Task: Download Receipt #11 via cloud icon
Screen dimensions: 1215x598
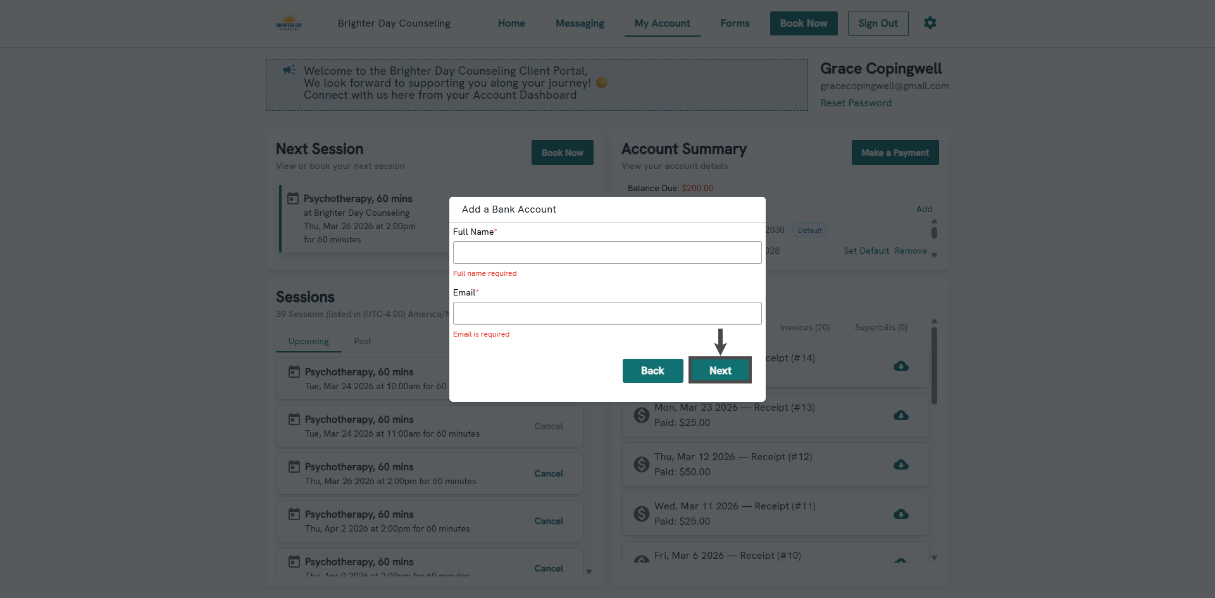Action: pos(900,514)
